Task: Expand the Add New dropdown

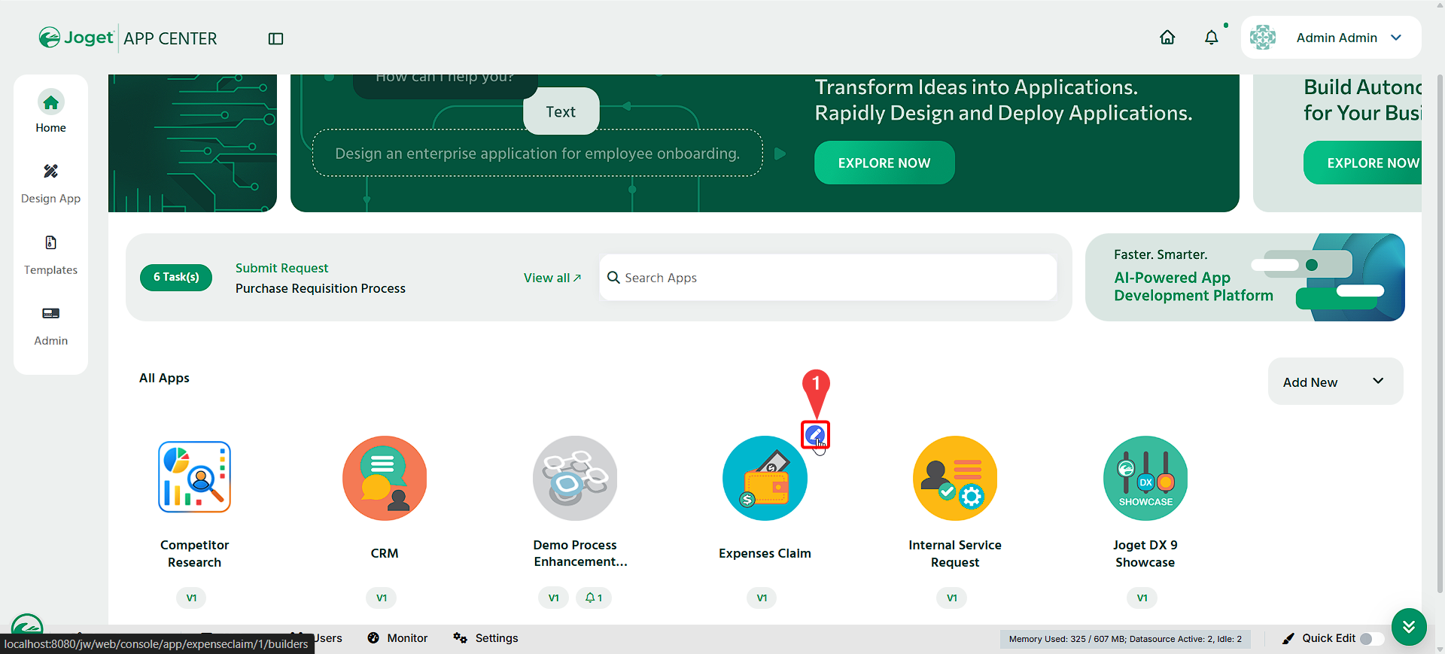Action: pos(1335,382)
